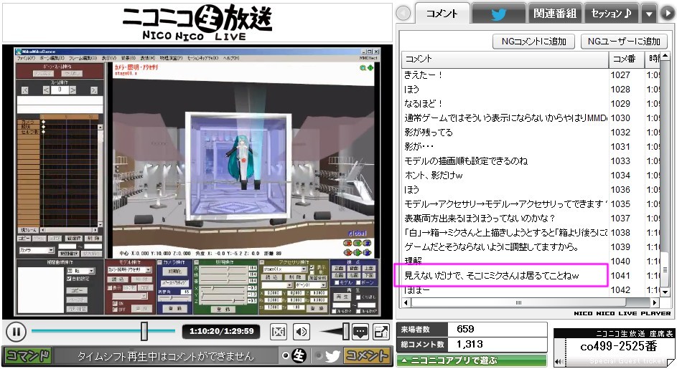The height and width of the screenshot is (369, 677).
Task: Open the Twitter tab in side panel
Action: [x=499, y=14]
